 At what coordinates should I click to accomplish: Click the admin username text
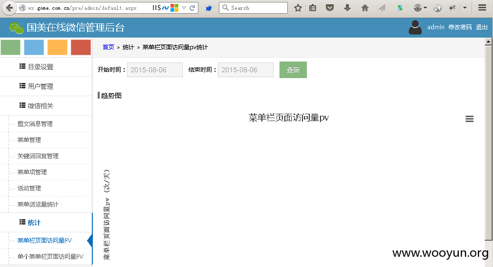(436, 27)
